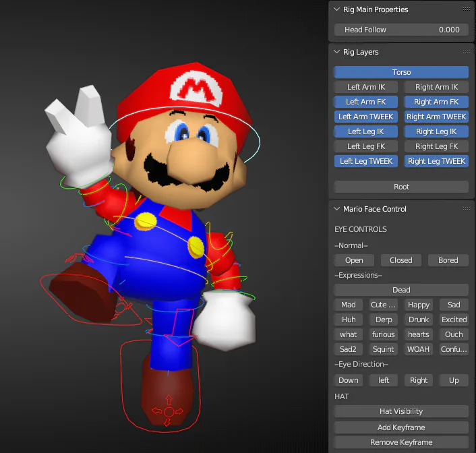Apply the Derp expression
This screenshot has height=453, width=476.
[x=384, y=320]
